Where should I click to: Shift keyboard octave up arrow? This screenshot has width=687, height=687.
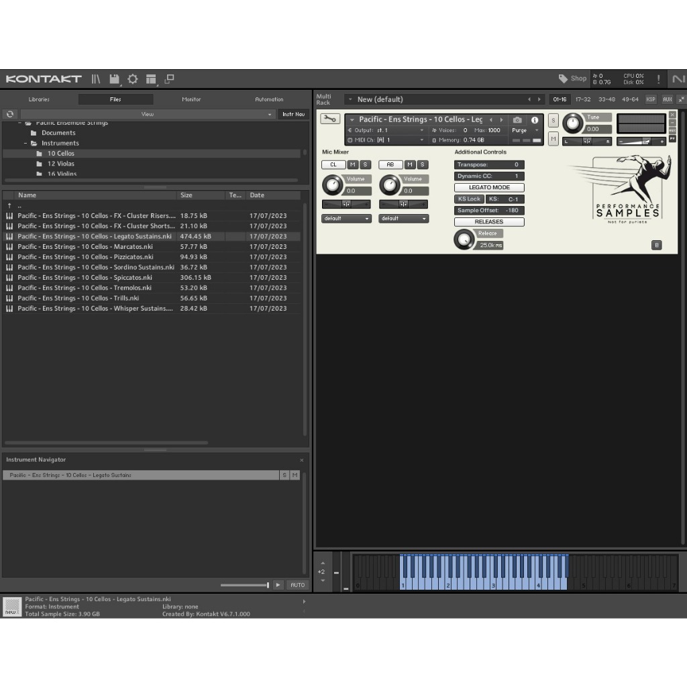tap(323, 564)
